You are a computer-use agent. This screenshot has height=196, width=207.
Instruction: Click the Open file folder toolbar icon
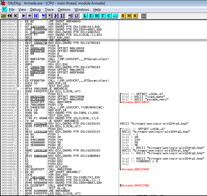tap(3, 16)
